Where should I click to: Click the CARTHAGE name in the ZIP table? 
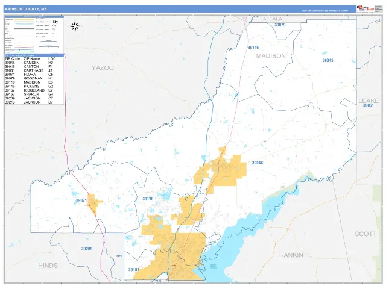point(34,70)
